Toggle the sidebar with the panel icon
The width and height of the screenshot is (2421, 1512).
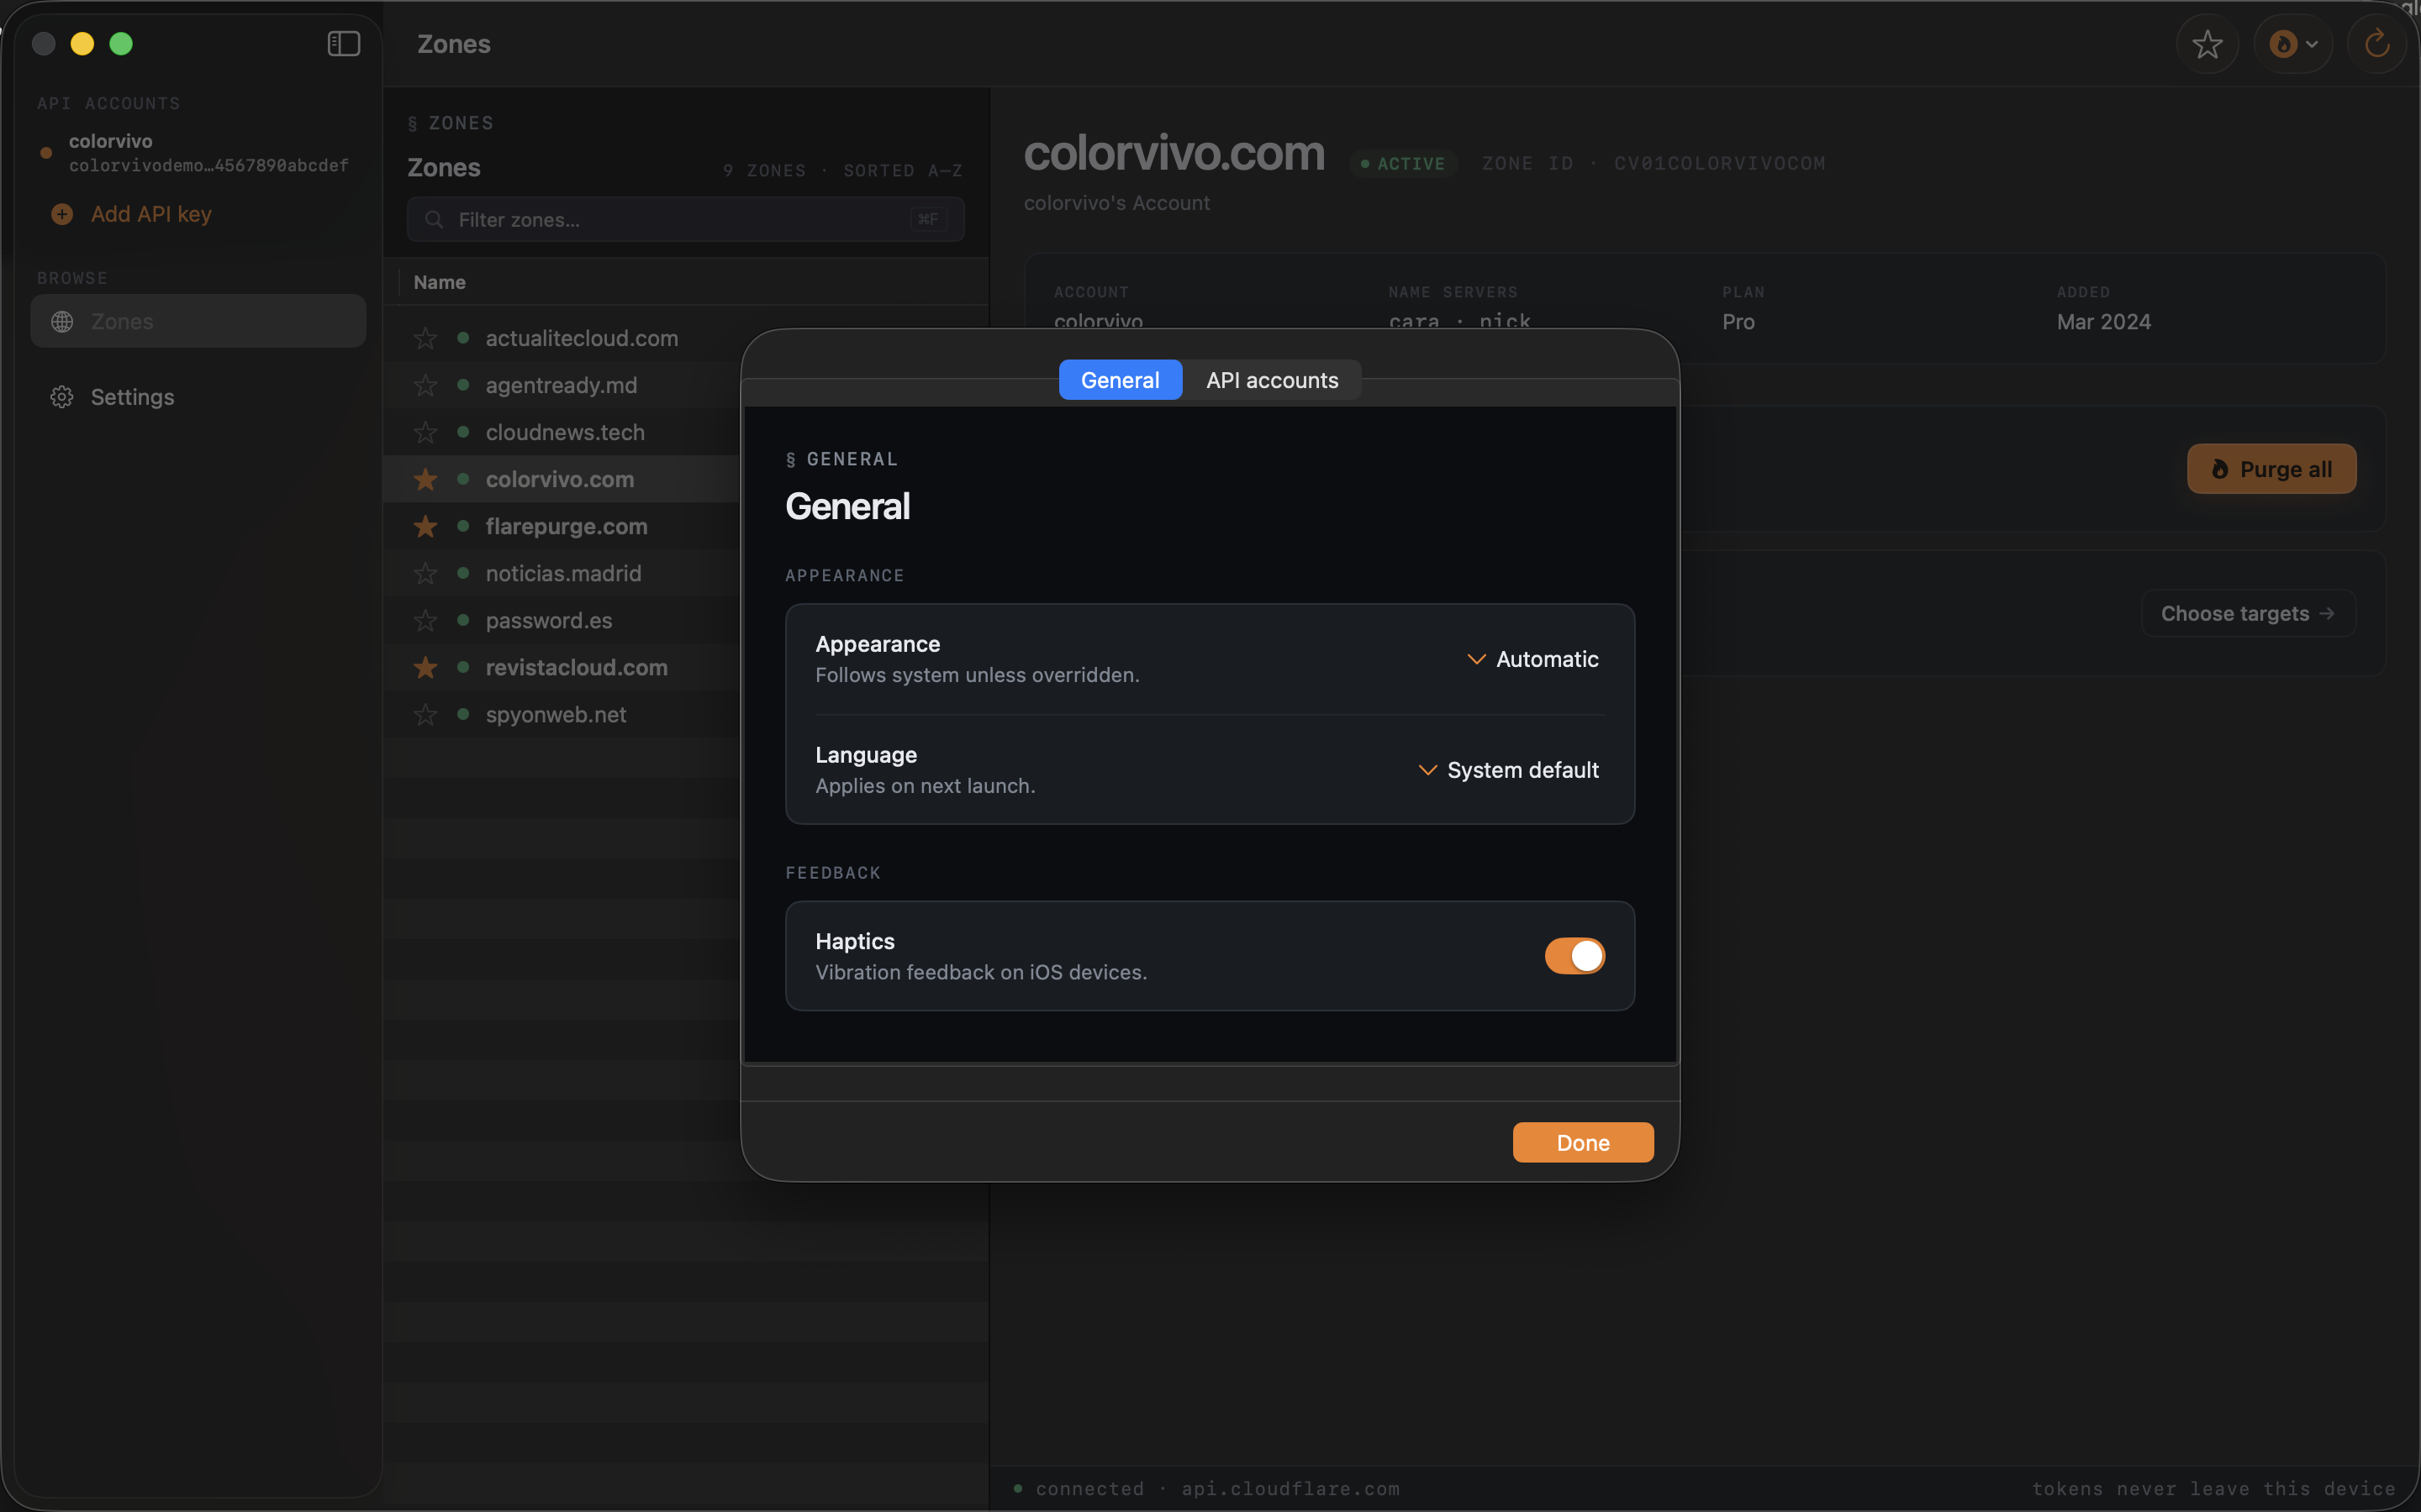(343, 43)
